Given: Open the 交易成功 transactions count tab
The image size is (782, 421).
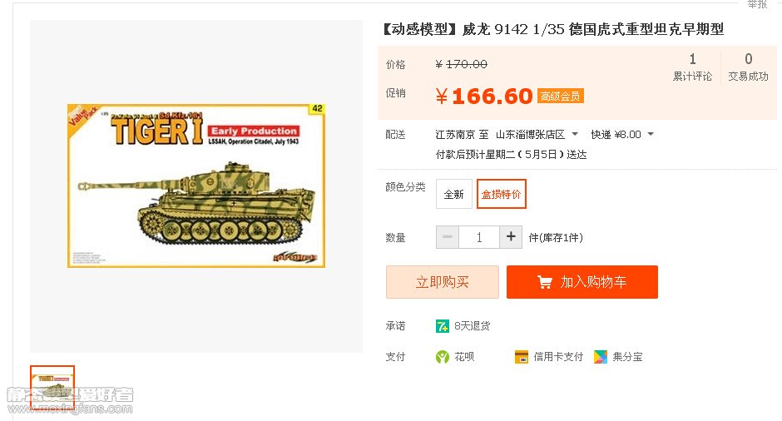Looking at the screenshot, I should point(748,67).
